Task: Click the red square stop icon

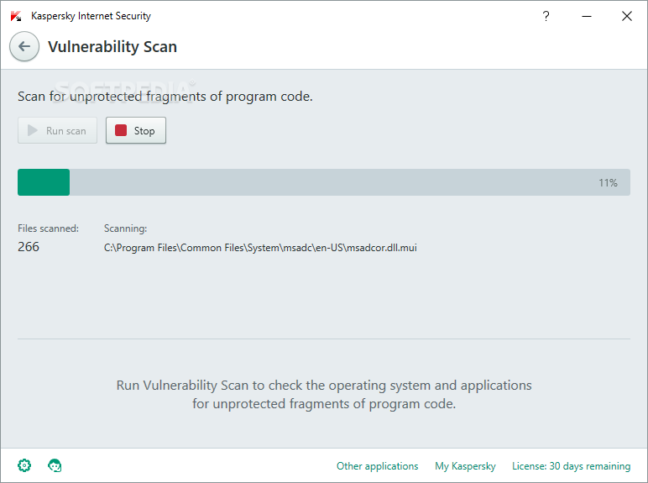Action: (121, 130)
